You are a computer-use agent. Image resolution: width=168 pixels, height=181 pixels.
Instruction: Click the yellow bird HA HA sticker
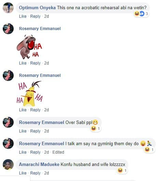[30, 94]
